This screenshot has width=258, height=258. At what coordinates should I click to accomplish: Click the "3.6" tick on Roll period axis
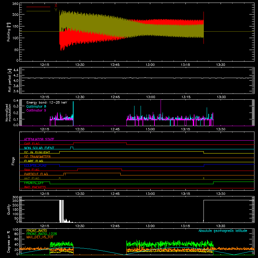(x=16, y=91)
